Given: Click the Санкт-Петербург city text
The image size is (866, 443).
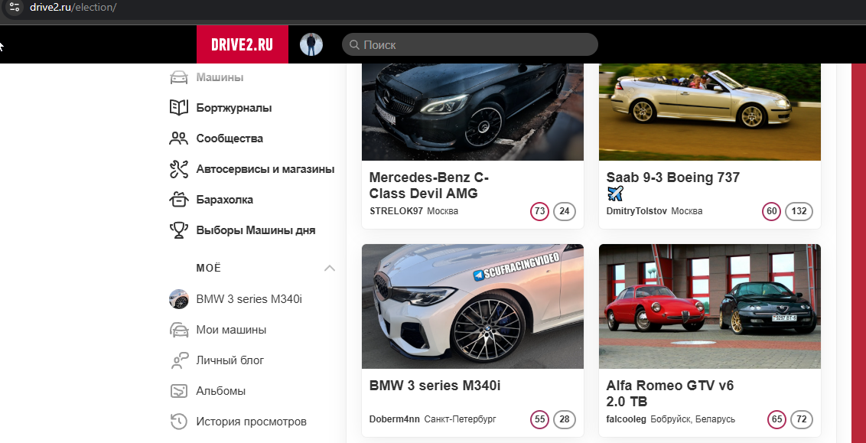Looking at the screenshot, I should 460,419.
